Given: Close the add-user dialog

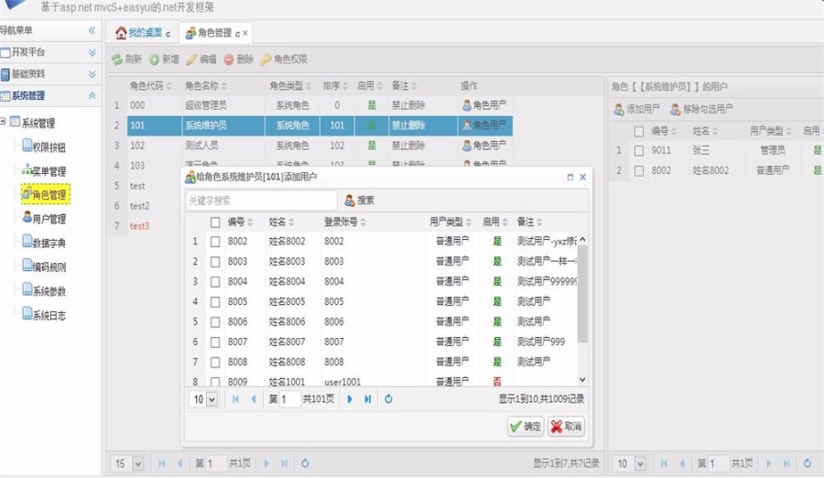Looking at the screenshot, I should point(583,178).
